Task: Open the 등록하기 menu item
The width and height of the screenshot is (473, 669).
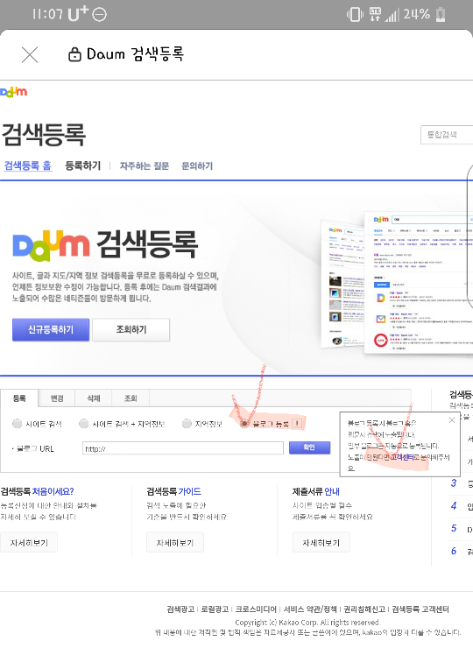Action: pyautogui.click(x=83, y=165)
